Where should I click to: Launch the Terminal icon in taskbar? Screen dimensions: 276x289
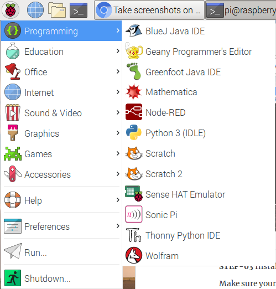tap(79, 10)
